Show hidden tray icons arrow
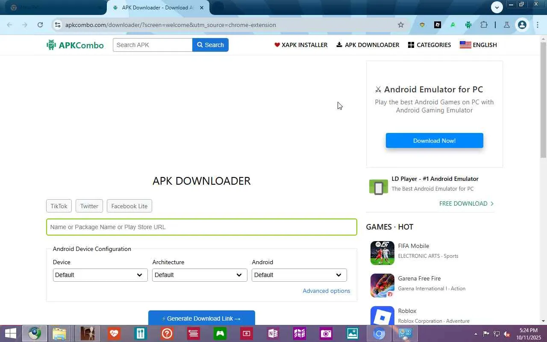 (476, 334)
